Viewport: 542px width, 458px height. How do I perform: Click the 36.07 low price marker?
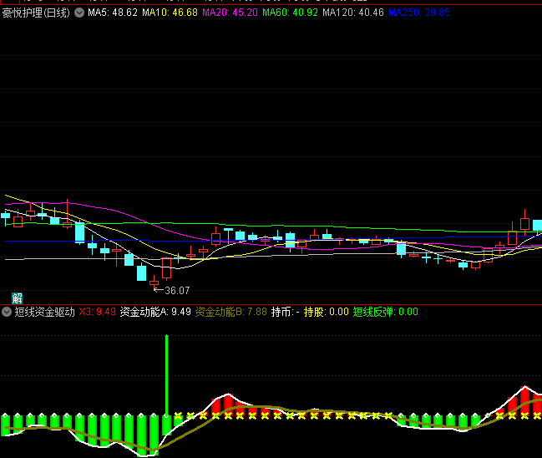[177, 291]
